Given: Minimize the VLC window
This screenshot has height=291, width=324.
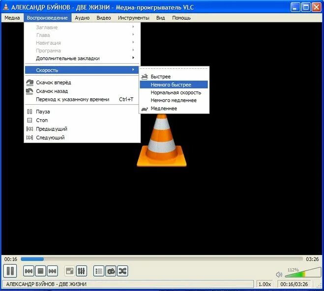Looking at the screenshot, I should 295,7.
